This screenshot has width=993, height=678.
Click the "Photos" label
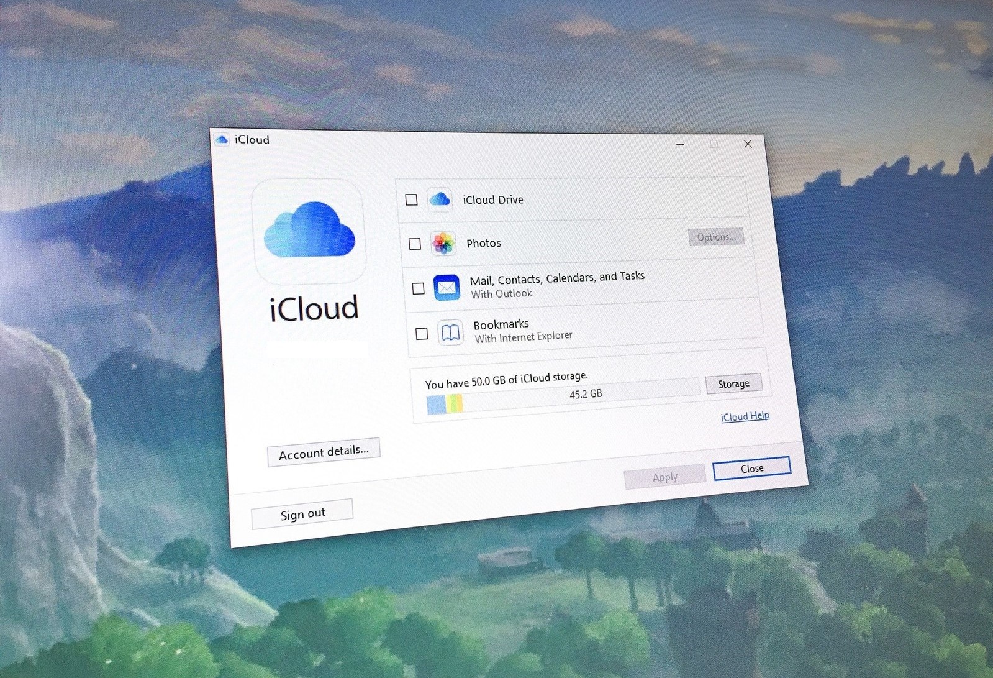pyautogui.click(x=484, y=243)
